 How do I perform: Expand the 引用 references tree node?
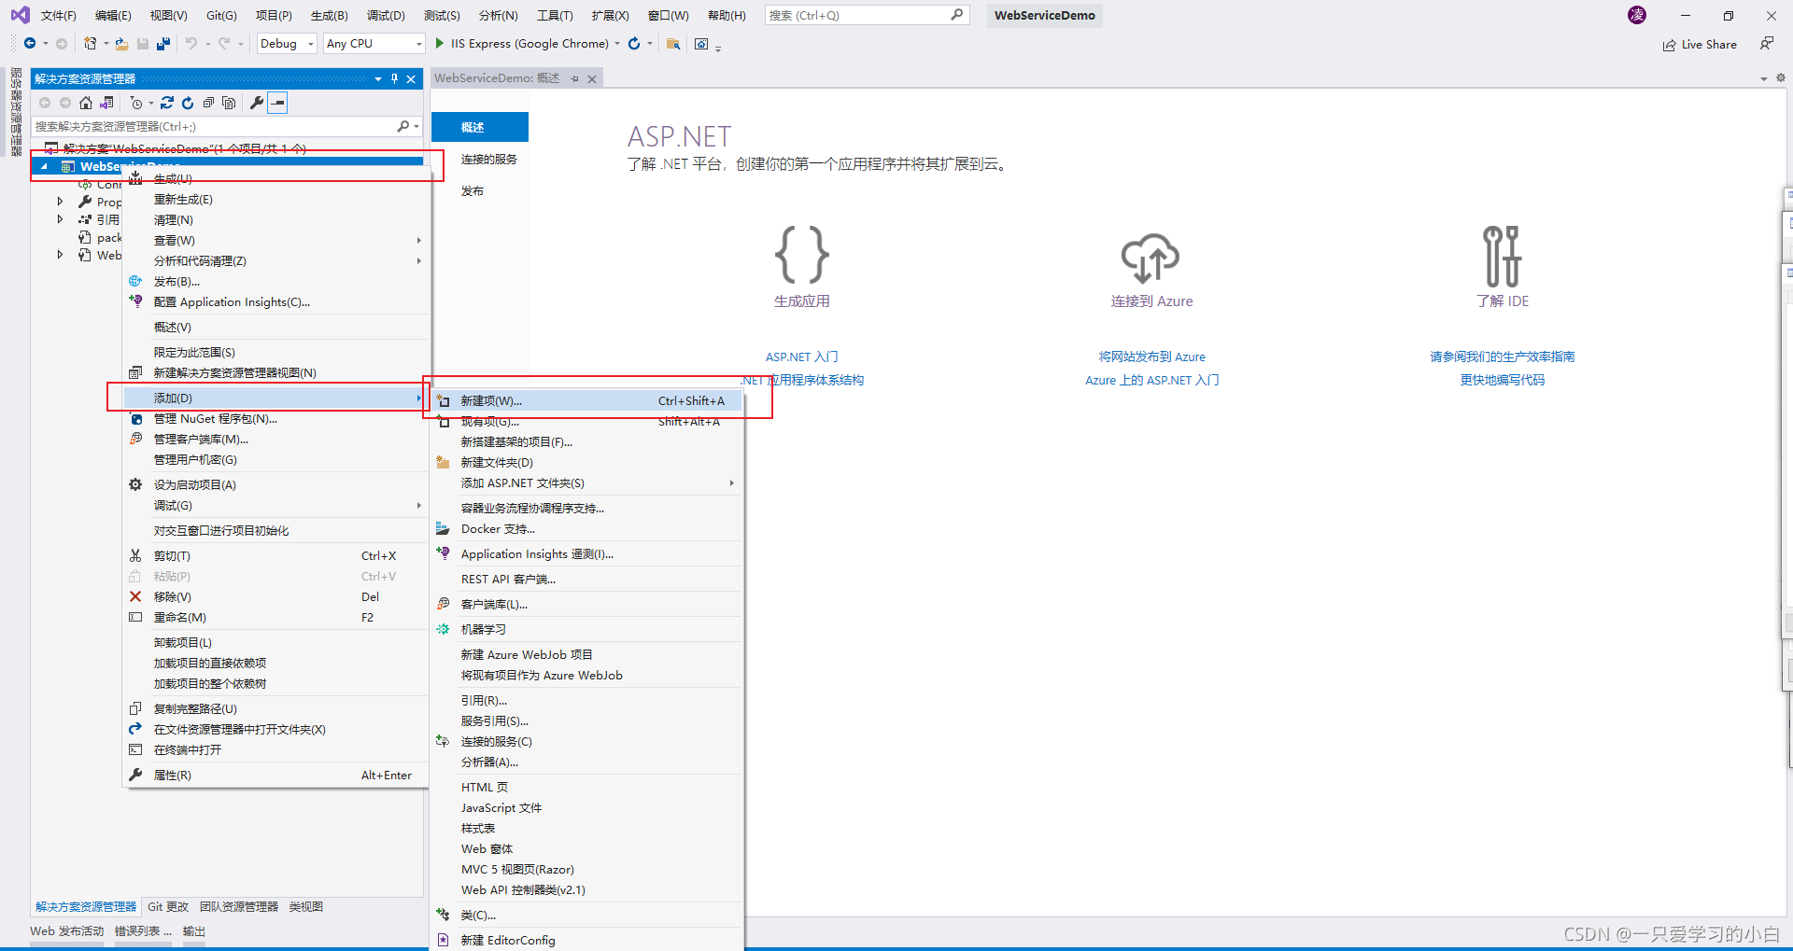(60, 219)
